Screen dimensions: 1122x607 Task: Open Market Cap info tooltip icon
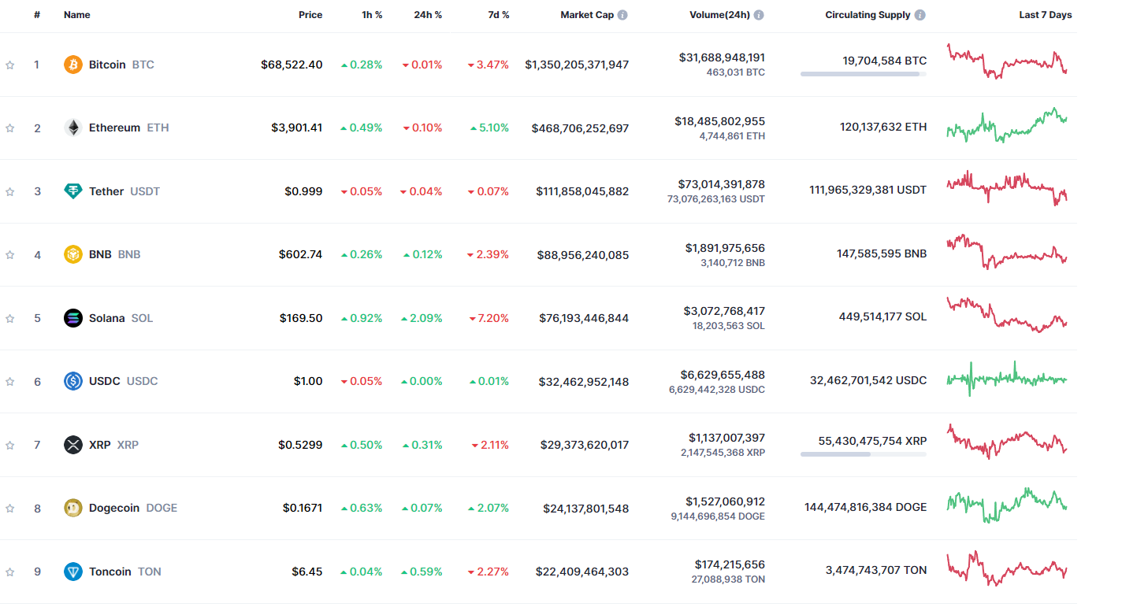tap(622, 15)
